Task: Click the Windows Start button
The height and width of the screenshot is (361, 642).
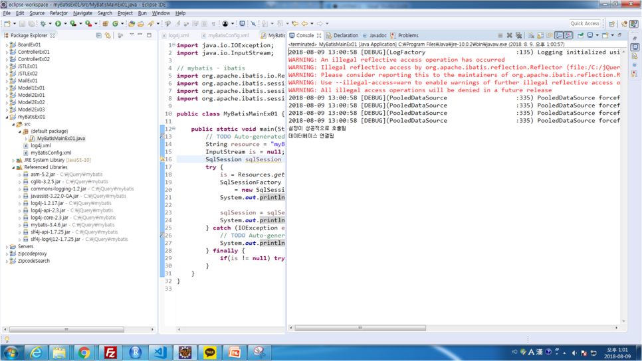Action: (x=11, y=352)
